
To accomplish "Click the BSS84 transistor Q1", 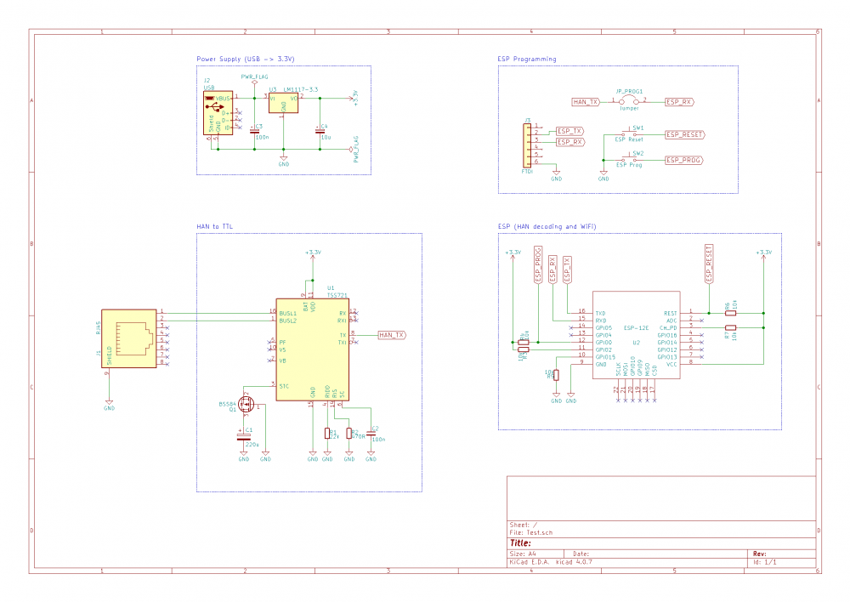I will pyautogui.click(x=246, y=406).
